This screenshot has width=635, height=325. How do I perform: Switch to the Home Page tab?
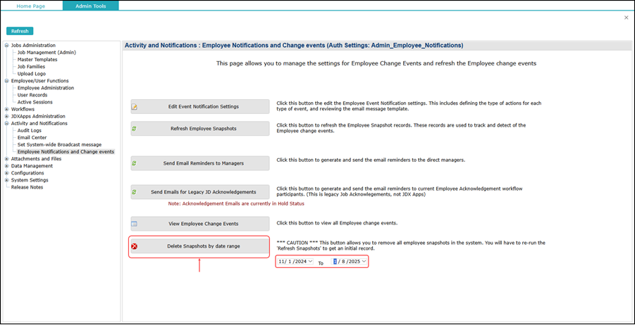[x=31, y=6]
